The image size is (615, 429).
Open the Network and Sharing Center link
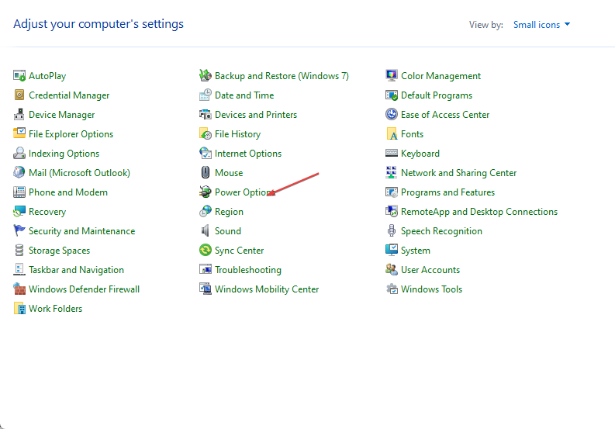coord(458,173)
